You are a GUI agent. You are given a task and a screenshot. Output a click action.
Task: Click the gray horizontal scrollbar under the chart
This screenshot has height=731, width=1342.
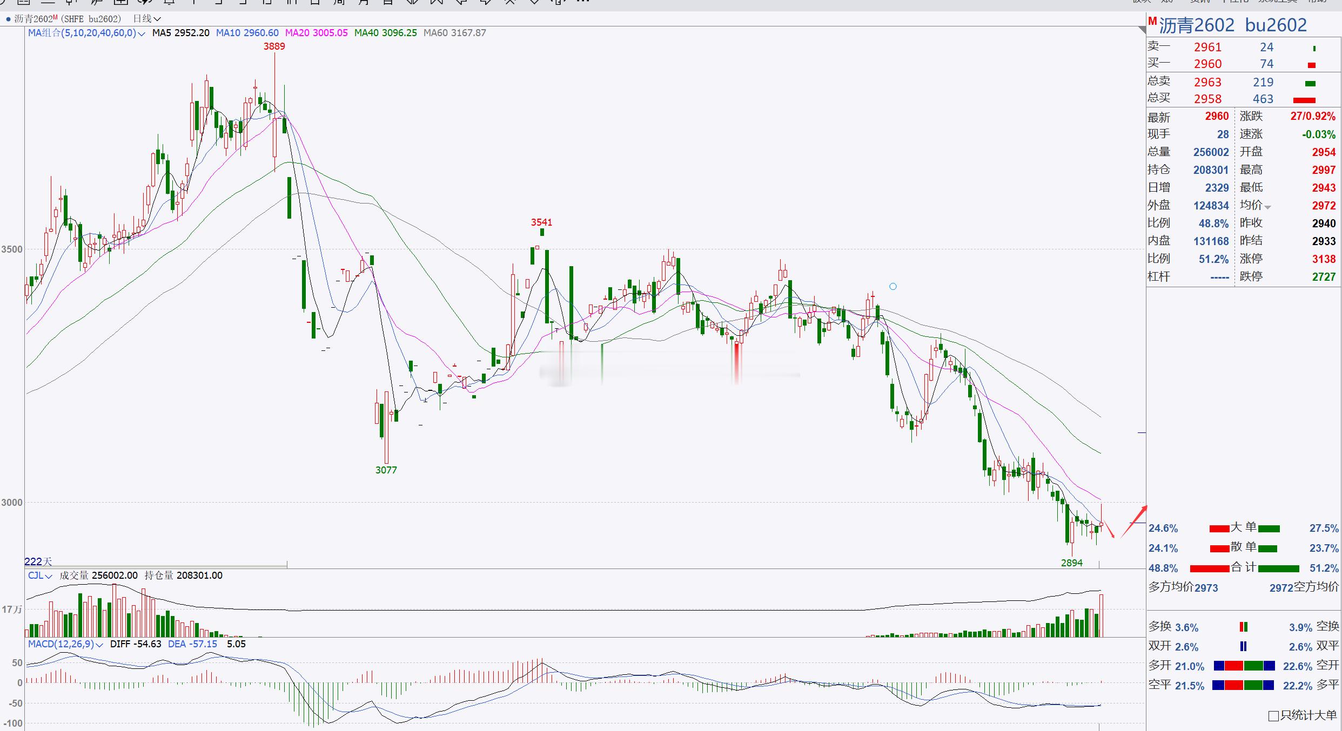click(x=156, y=566)
